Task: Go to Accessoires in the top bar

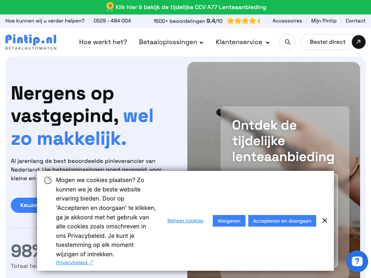Action: tap(287, 21)
